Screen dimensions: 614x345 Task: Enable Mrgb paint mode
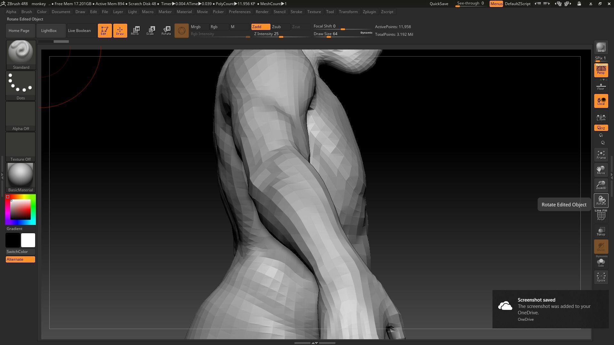click(199, 27)
